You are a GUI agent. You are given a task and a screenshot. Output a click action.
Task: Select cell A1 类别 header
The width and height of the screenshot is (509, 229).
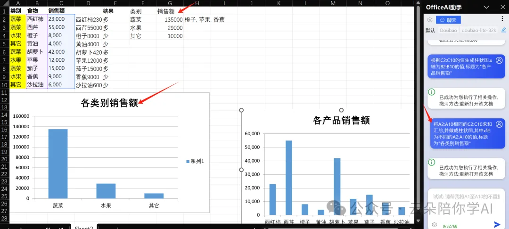tap(17, 11)
